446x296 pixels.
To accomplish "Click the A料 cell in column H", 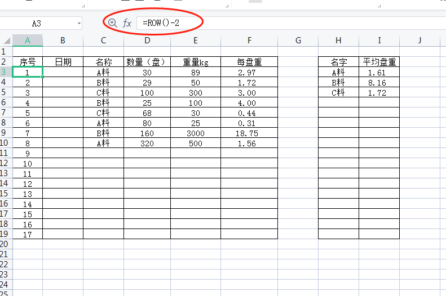I will [338, 72].
